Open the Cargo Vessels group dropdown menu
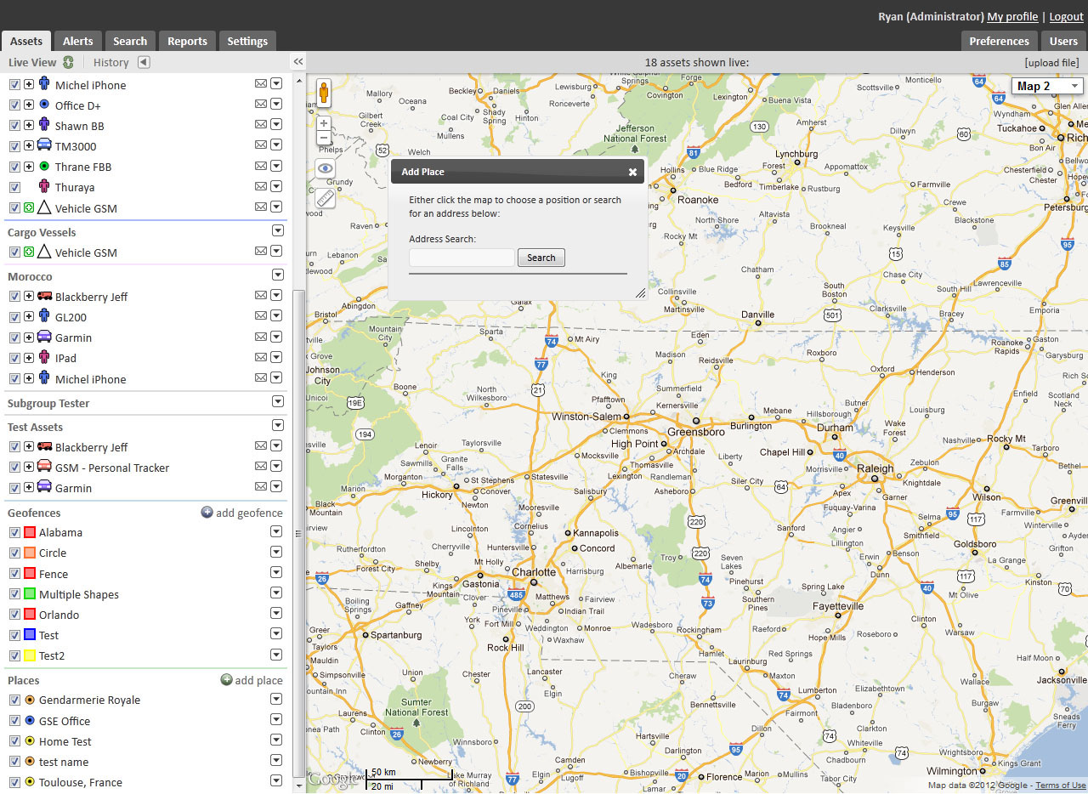The width and height of the screenshot is (1088, 794). coord(278,230)
